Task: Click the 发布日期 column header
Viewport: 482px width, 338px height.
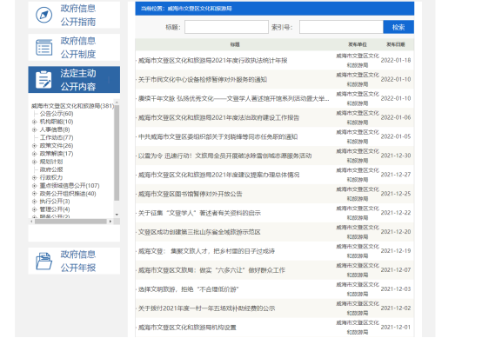Action: (x=396, y=44)
